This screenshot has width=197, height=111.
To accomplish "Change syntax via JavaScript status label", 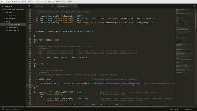I will [x=188, y=109].
